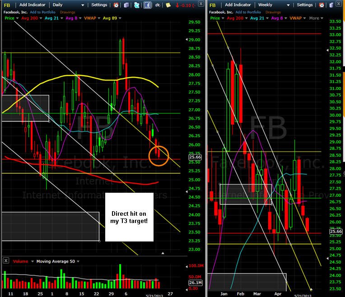Open Settings in the weekly chart

(x=304, y=5)
